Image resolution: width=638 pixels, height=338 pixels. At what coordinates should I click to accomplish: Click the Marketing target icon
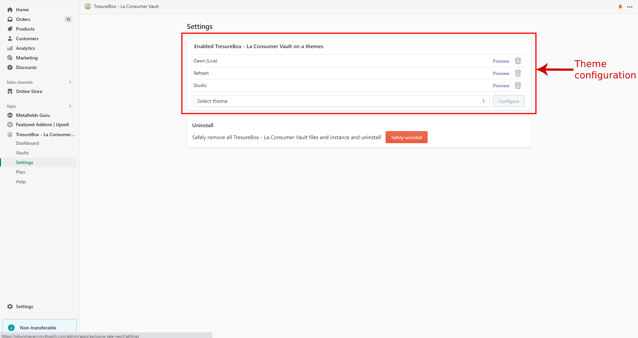(x=10, y=58)
